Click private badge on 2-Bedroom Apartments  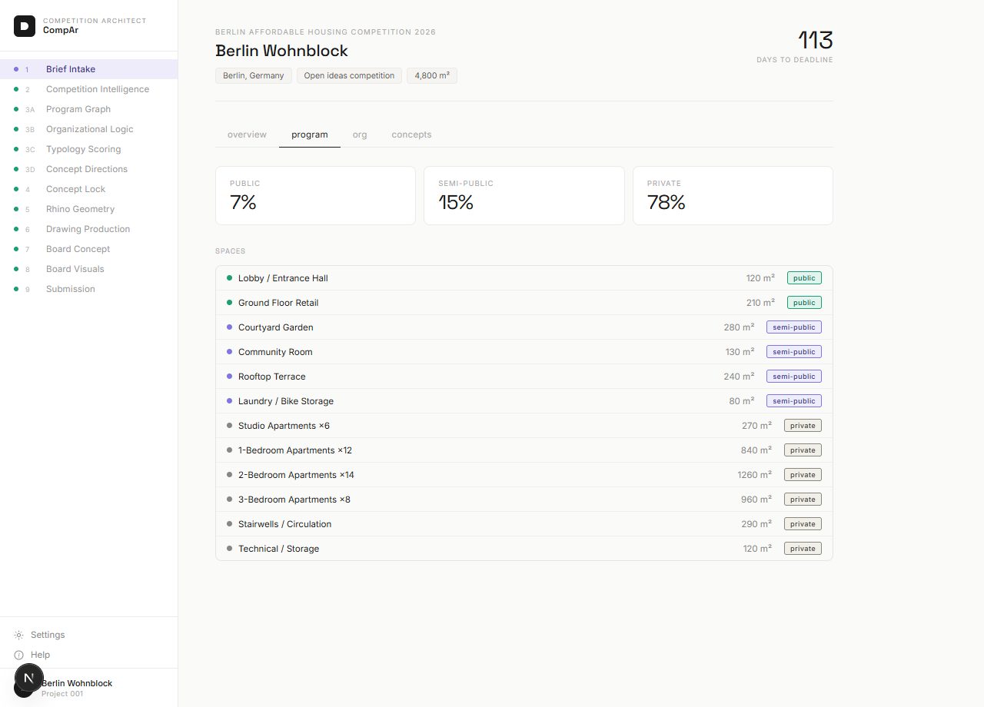tap(803, 475)
